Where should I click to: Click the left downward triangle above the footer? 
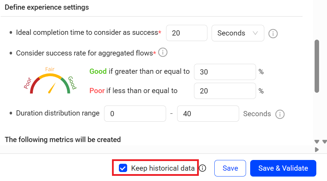point(317,142)
